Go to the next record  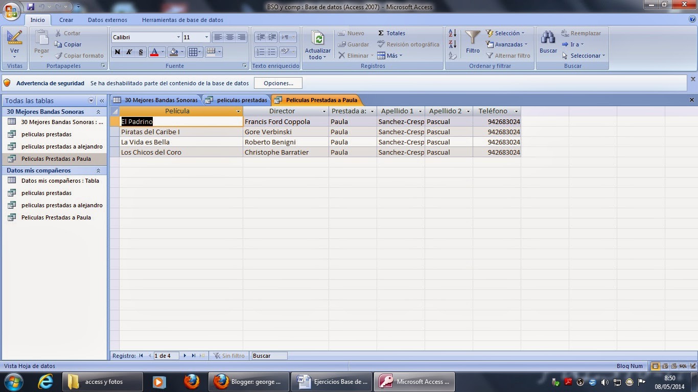(x=185, y=356)
